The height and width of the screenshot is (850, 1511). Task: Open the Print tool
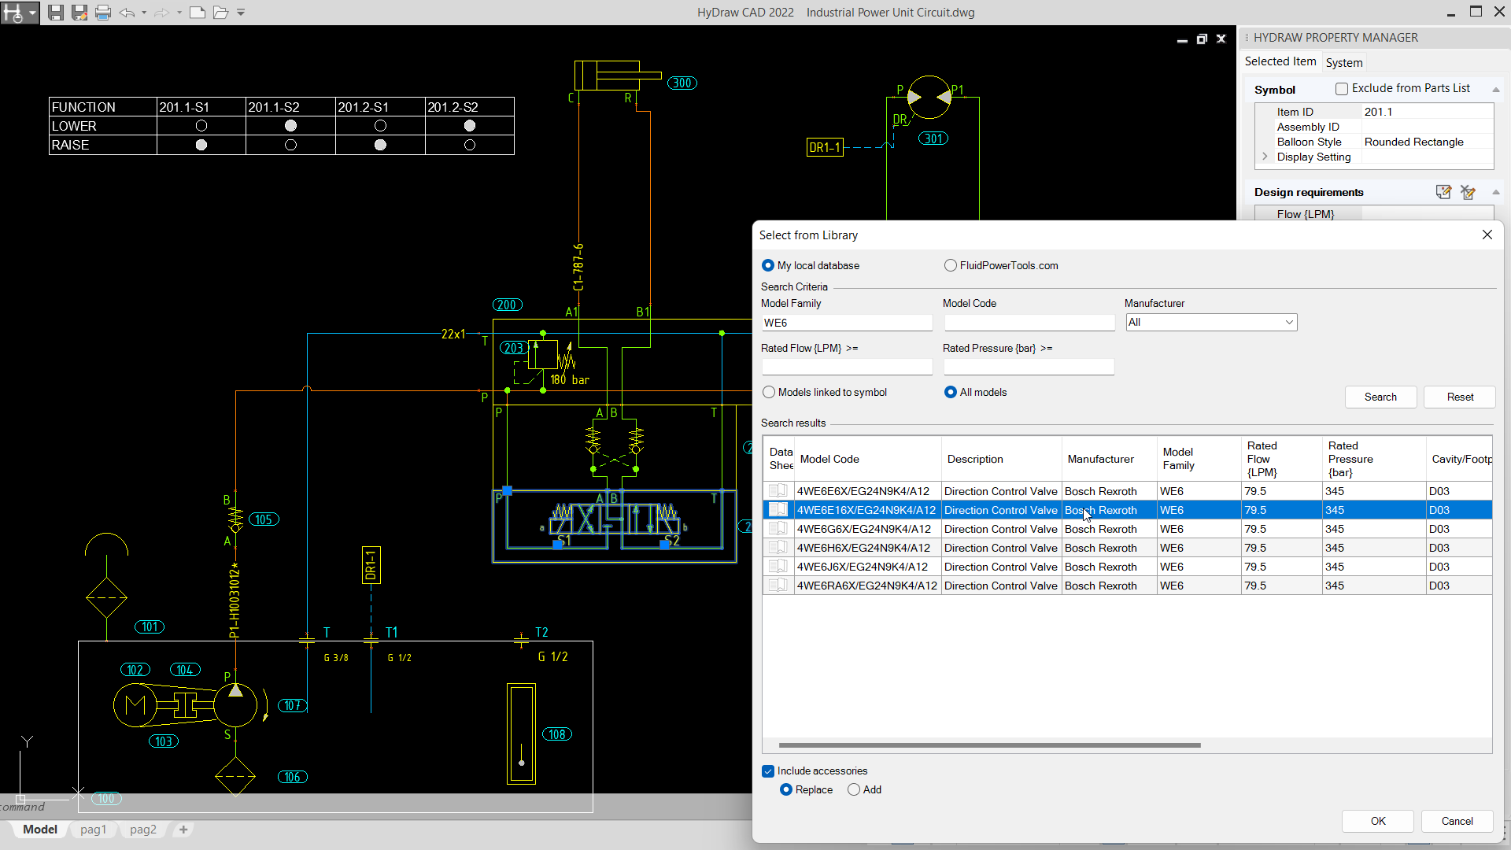click(x=103, y=13)
